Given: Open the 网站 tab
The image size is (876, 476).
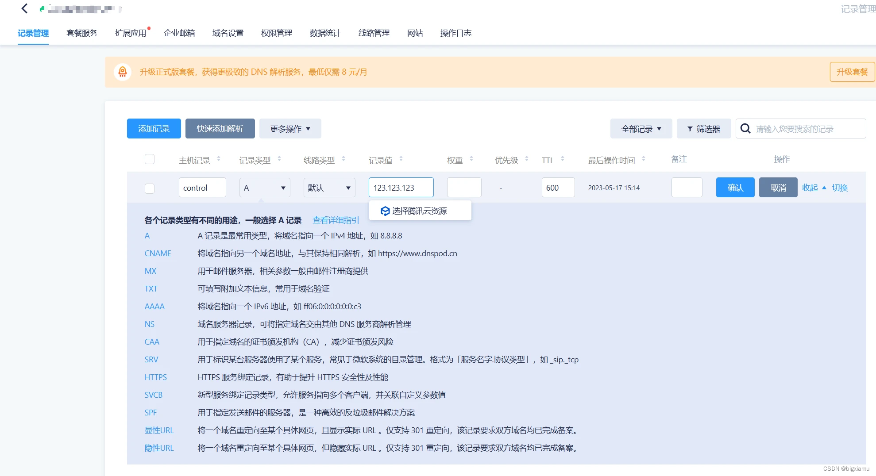Looking at the screenshot, I should pyautogui.click(x=415, y=33).
